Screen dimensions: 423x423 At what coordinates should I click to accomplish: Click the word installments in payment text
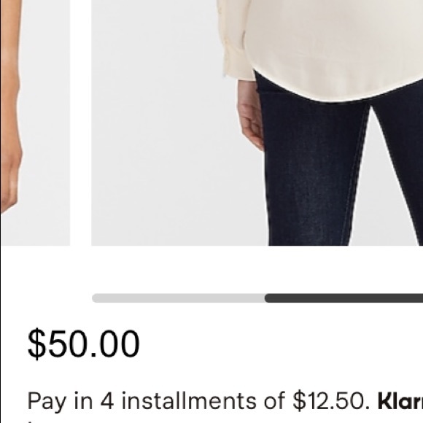189,401
